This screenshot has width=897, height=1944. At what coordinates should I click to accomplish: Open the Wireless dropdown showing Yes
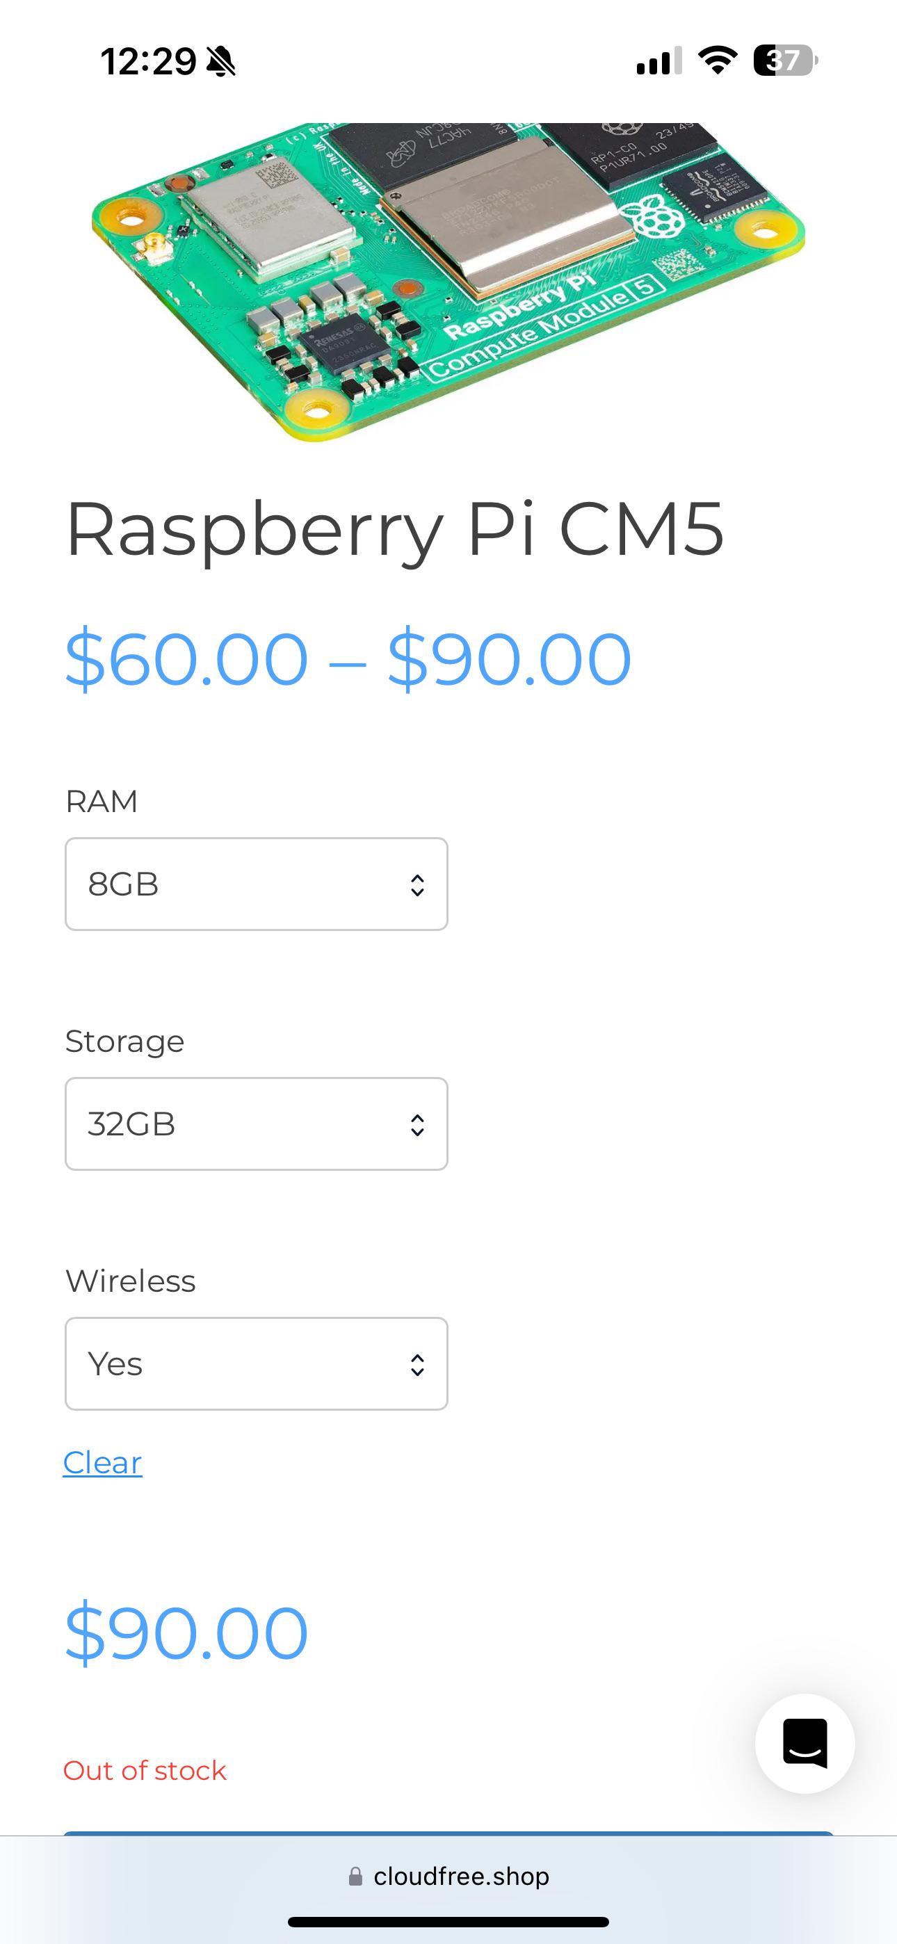tap(257, 1363)
